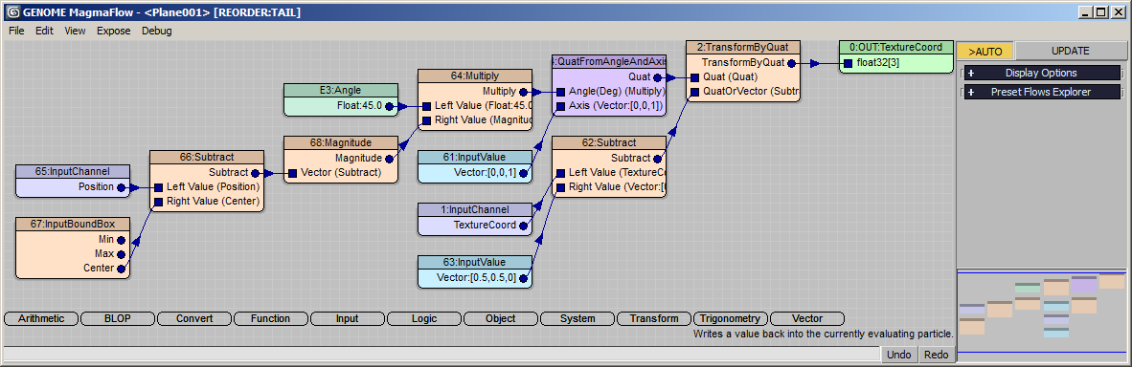
Task: Expand the Preset Flows Explorer rollout
Action: point(1041,92)
